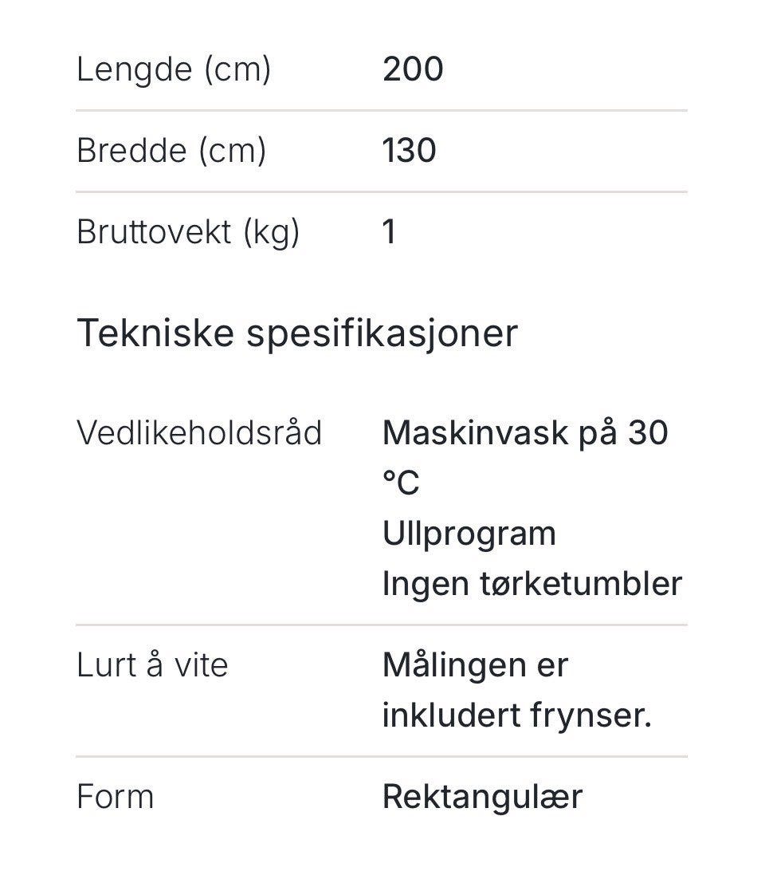Click the divider line below Bredde row

tap(382, 192)
